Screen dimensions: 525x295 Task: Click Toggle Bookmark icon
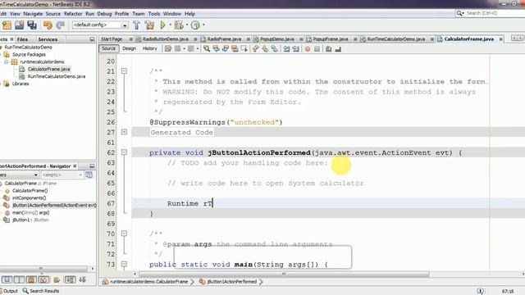275,49
